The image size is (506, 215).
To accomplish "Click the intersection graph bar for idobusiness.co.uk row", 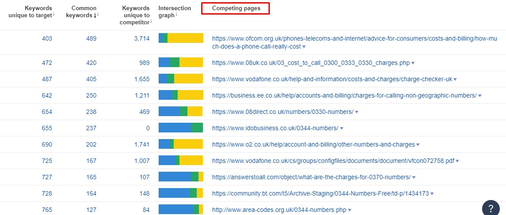I will tap(181, 128).
